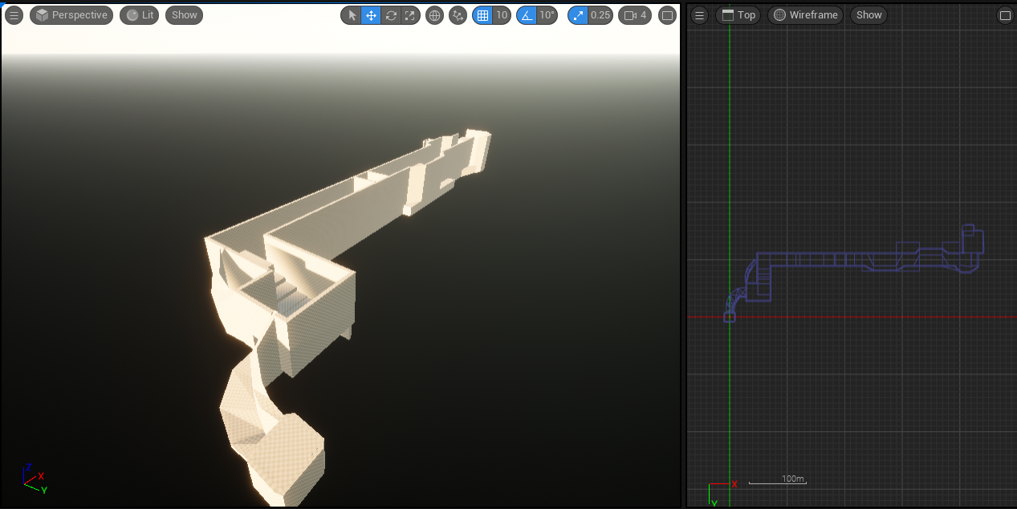This screenshot has height=509, width=1017.
Task: Open the Perspective view dropdown
Action: coord(71,14)
